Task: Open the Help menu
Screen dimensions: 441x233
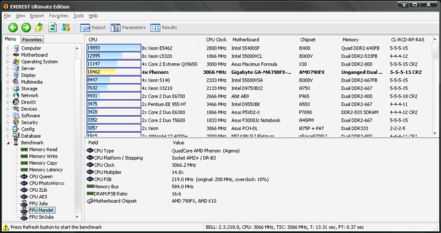Action: (93, 16)
